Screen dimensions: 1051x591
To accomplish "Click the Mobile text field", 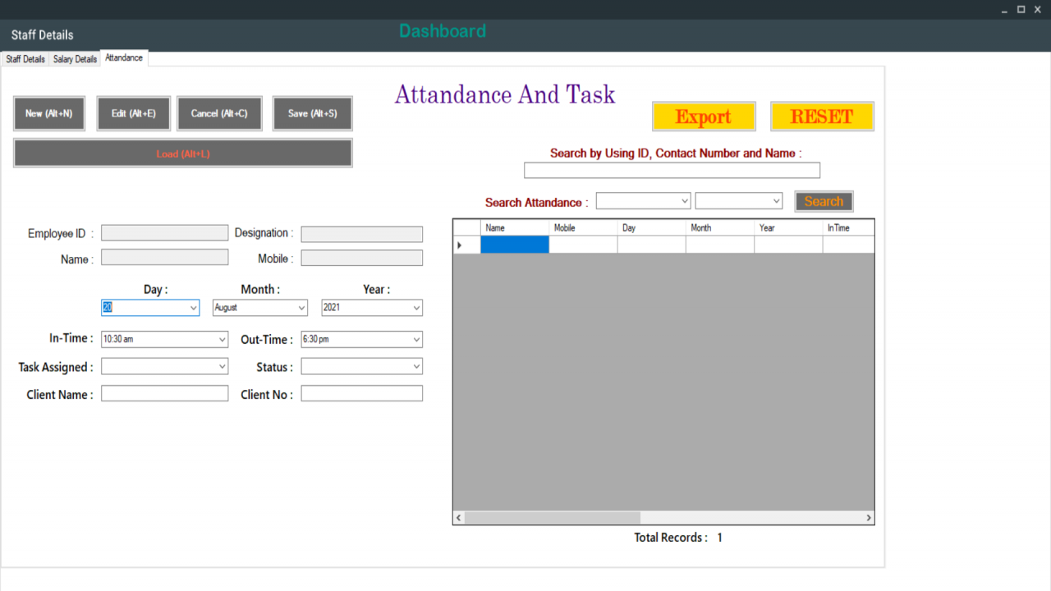I will point(362,259).
